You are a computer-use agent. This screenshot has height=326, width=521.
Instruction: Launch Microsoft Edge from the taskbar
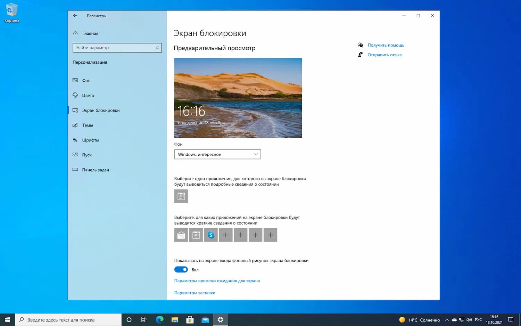coord(159,320)
